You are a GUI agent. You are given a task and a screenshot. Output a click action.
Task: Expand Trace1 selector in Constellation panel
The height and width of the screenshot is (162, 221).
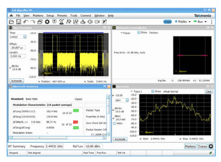(x=122, y=33)
